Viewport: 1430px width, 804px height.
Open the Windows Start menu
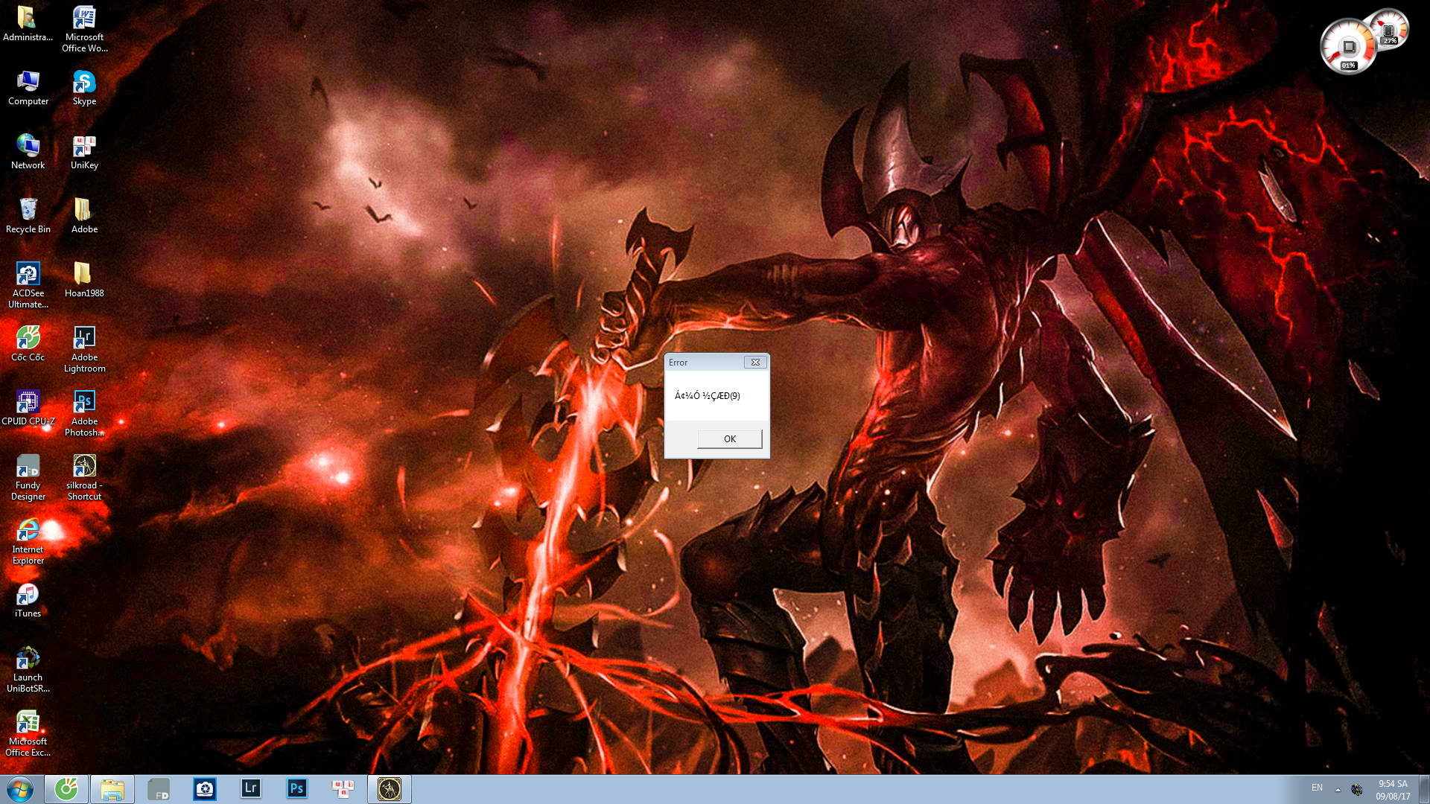coord(20,789)
